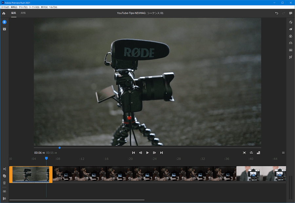The image size is (295, 203).
Task: Step back one frame
Action: 141,153
